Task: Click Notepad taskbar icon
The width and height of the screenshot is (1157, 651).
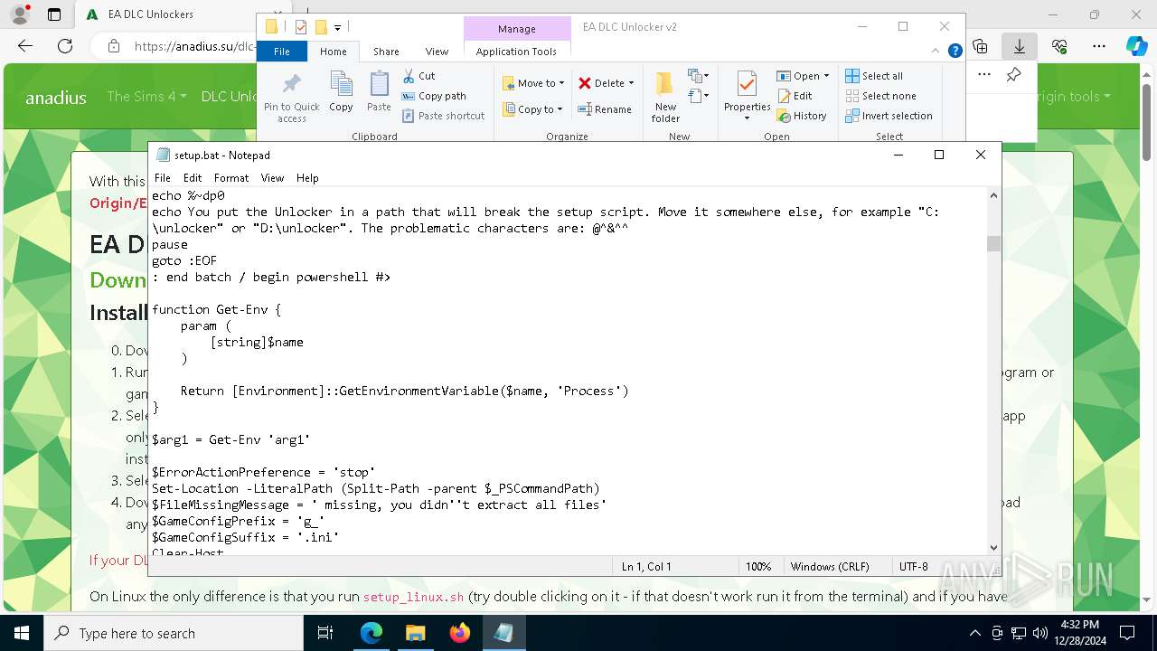Action: tap(503, 633)
